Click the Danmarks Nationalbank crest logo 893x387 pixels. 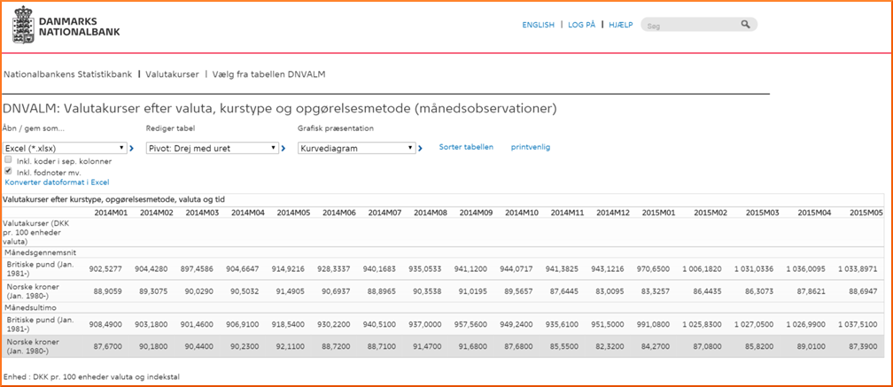click(x=24, y=25)
